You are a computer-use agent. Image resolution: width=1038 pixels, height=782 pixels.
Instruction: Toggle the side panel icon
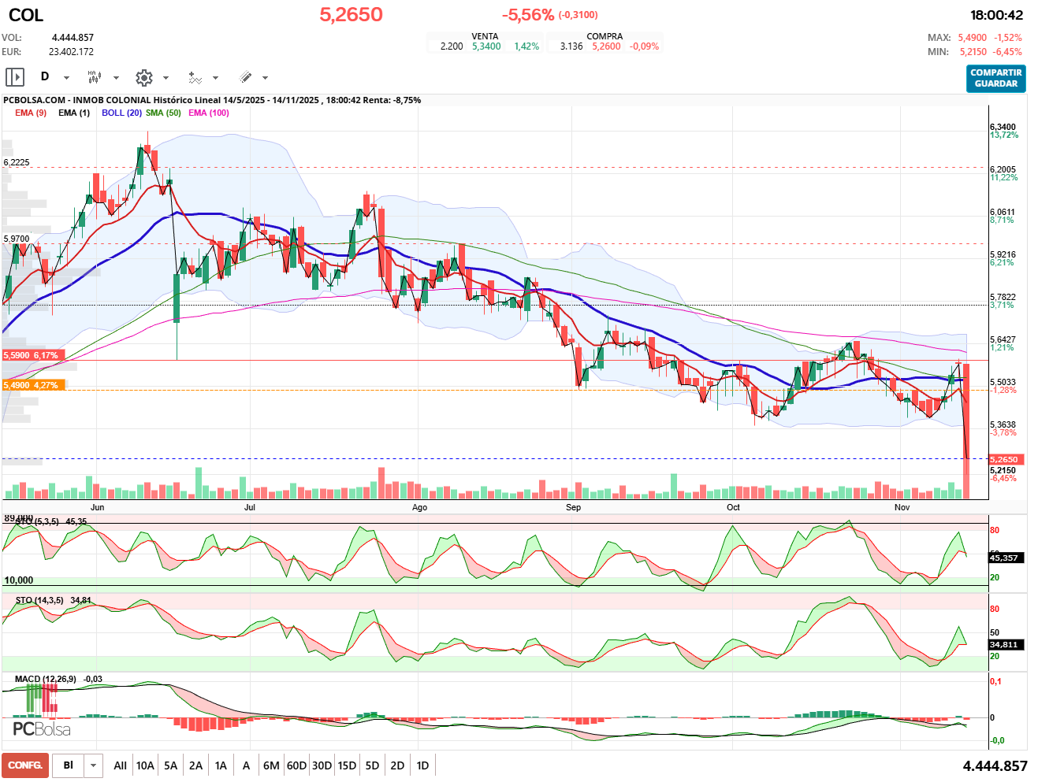pyautogui.click(x=15, y=77)
